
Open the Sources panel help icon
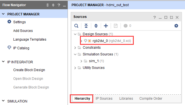tap(155, 17)
